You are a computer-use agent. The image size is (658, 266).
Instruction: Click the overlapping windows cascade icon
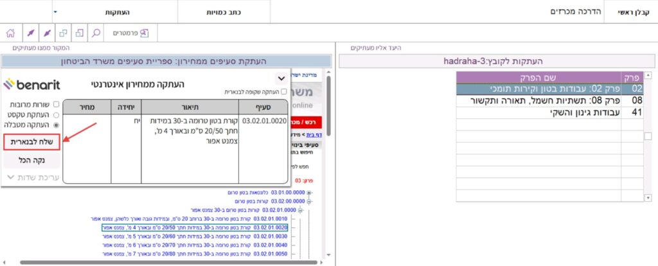(x=63, y=33)
